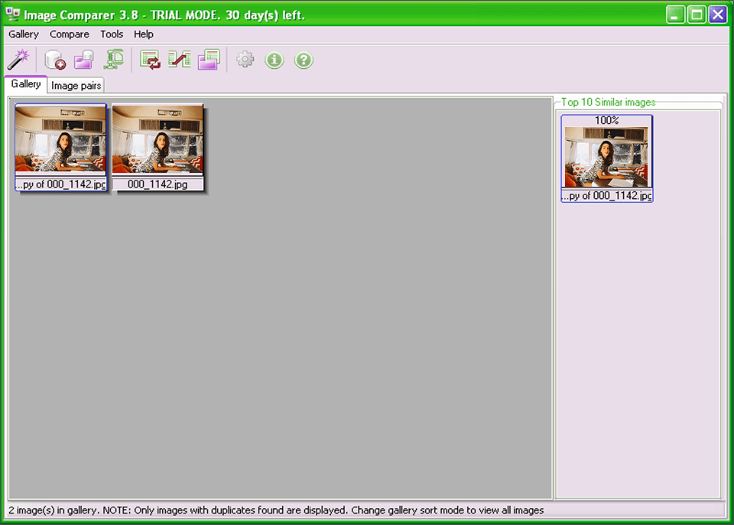Open the Compare menu
This screenshot has width=734, height=525.
pos(70,34)
